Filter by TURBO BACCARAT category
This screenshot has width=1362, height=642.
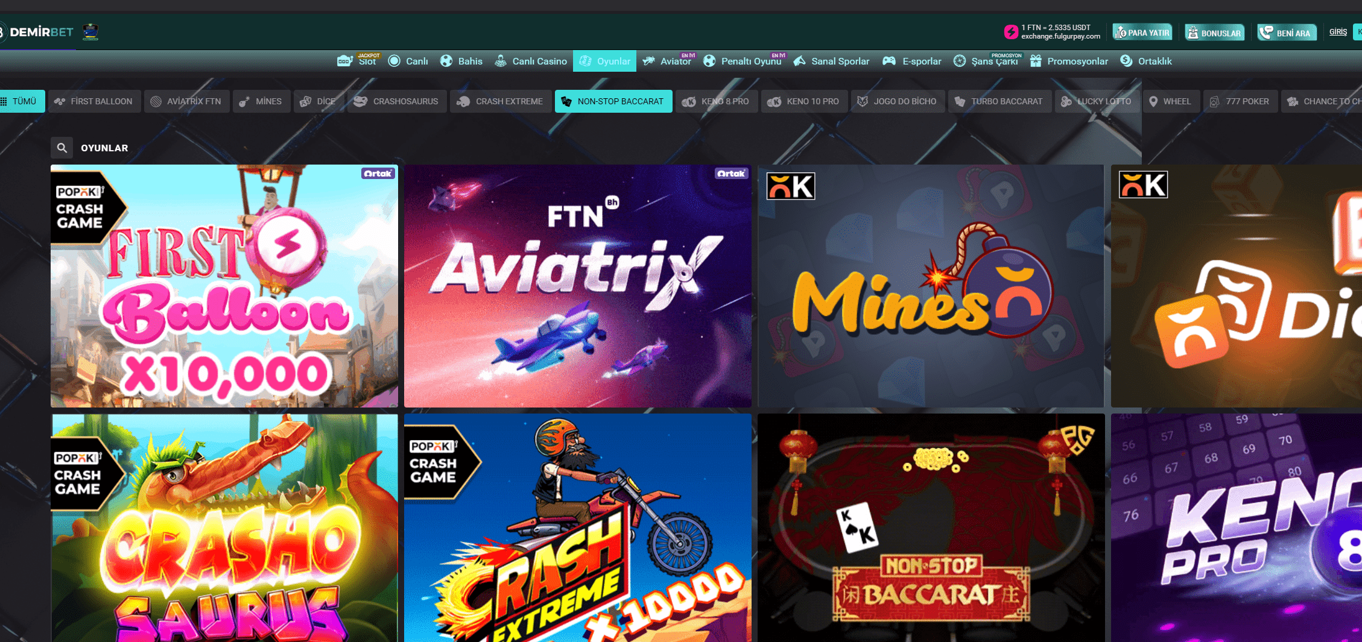coord(1000,101)
